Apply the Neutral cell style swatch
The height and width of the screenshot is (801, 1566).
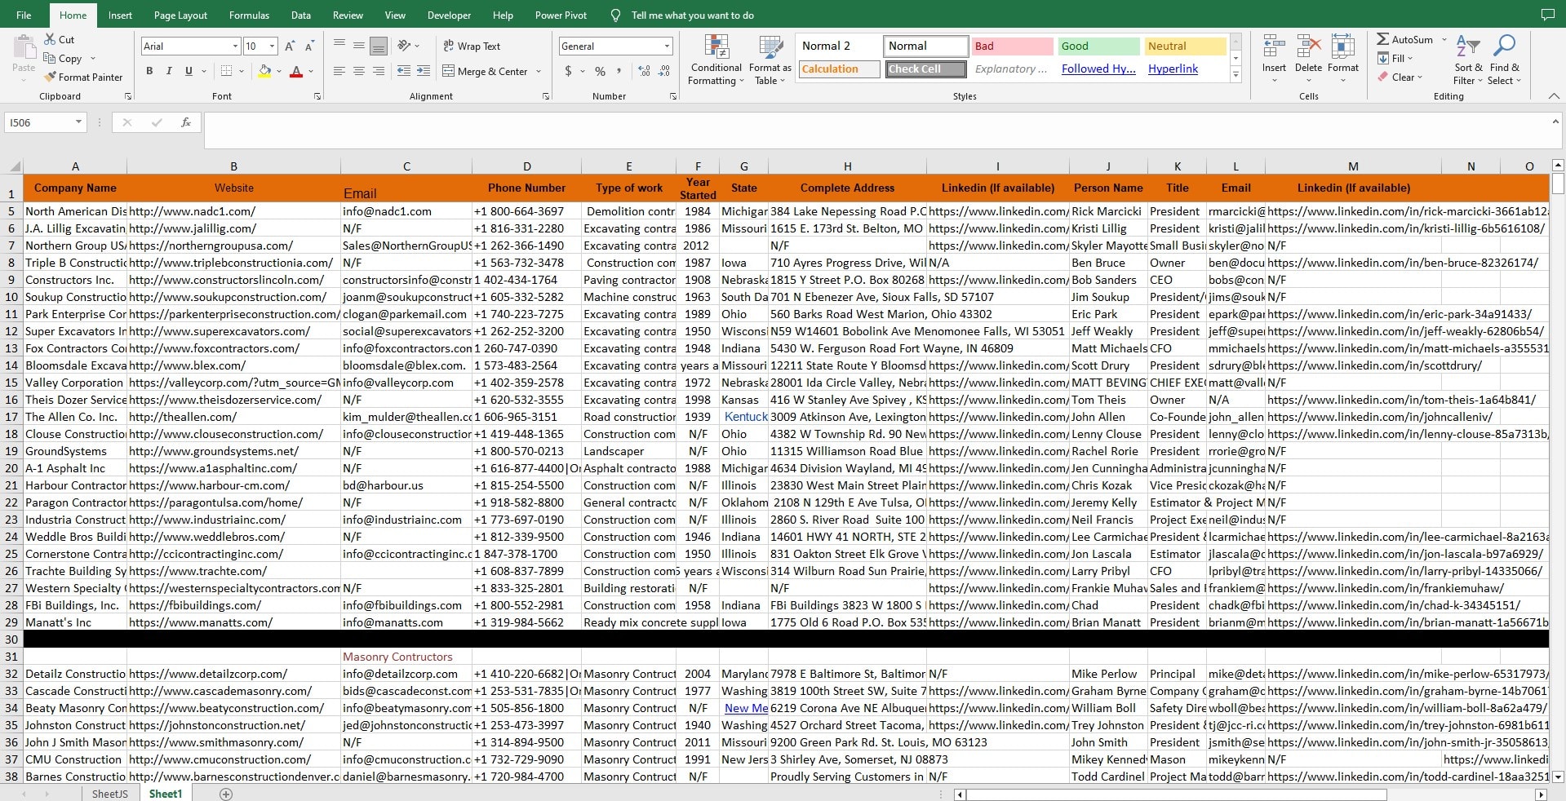coord(1185,46)
